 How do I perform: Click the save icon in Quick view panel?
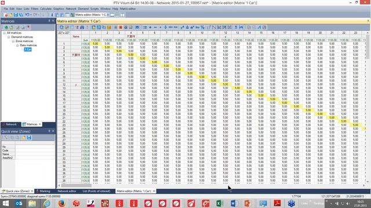pyautogui.click(x=29, y=138)
